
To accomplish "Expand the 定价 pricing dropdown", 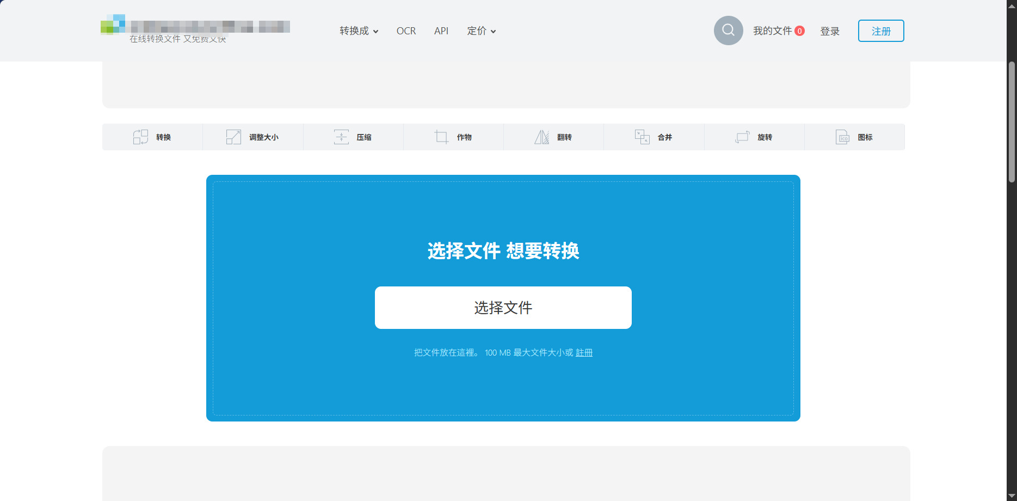I will tap(481, 31).
